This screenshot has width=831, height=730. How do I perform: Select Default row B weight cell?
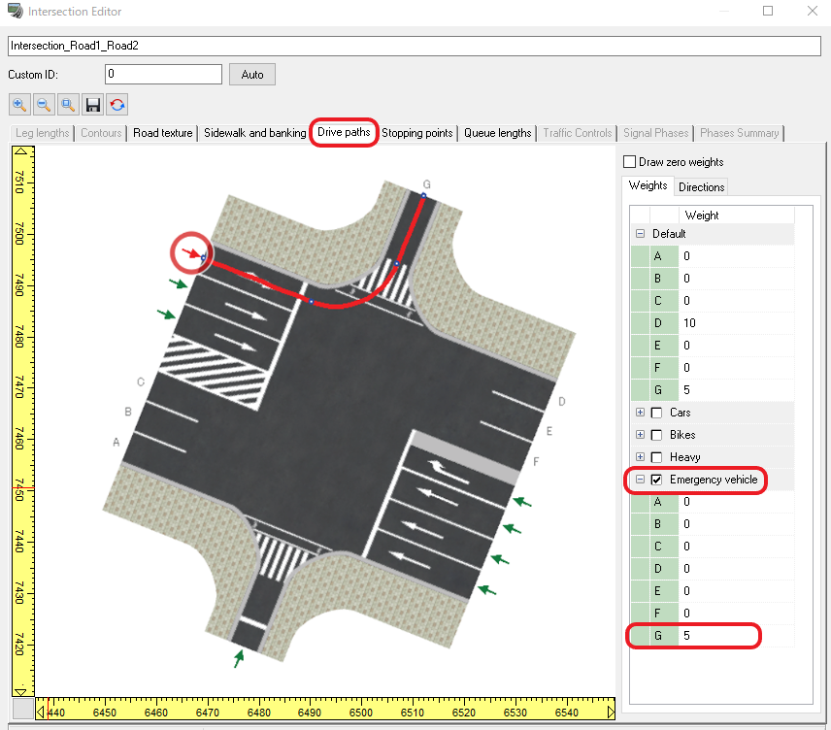pyautogui.click(x=736, y=279)
